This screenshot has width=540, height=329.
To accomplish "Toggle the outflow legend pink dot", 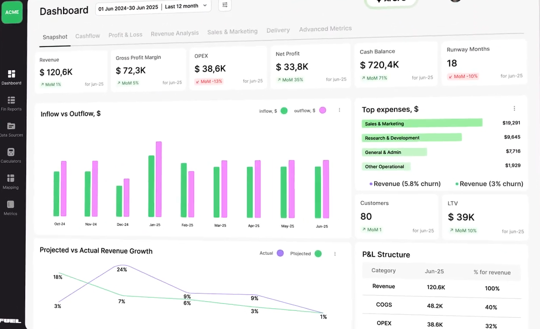I will click(323, 110).
